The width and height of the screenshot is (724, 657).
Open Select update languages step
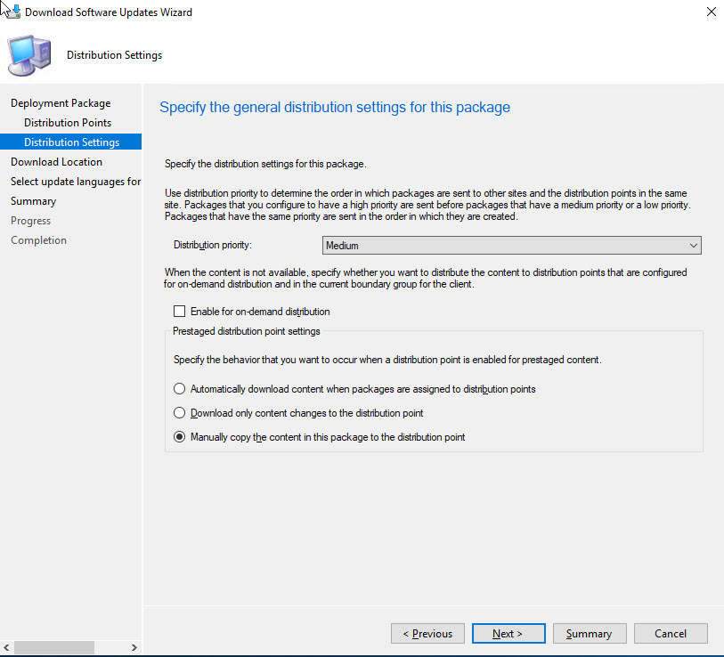point(75,182)
